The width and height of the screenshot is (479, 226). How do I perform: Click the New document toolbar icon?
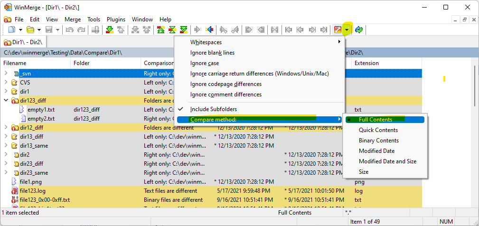[11, 29]
